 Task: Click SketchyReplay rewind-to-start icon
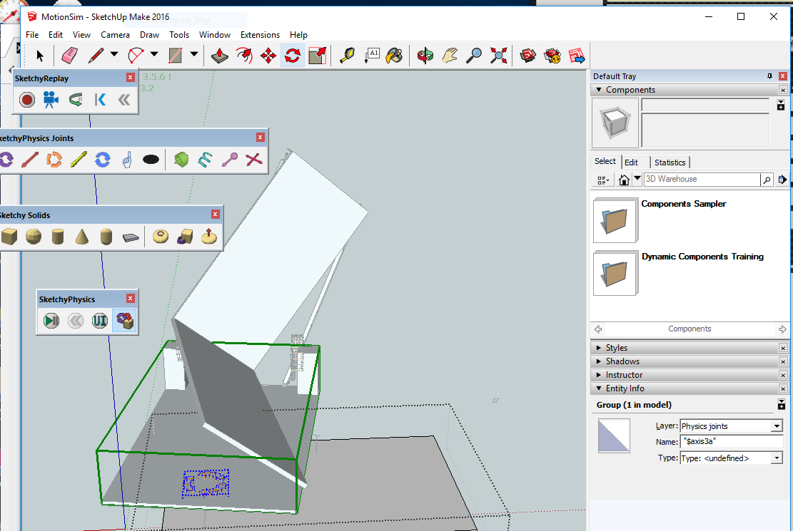[100, 100]
